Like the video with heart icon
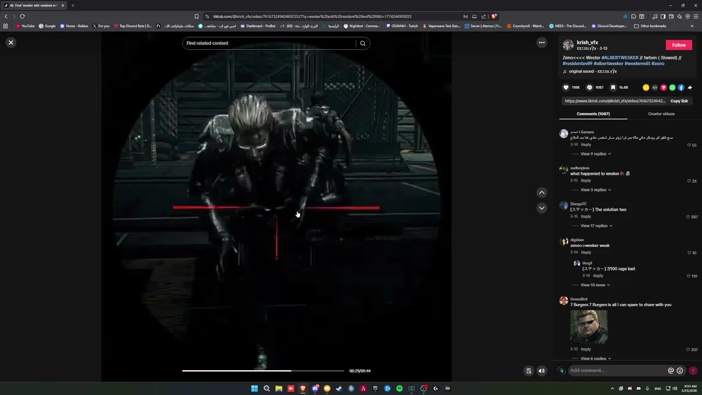The image size is (702, 395). point(566,87)
